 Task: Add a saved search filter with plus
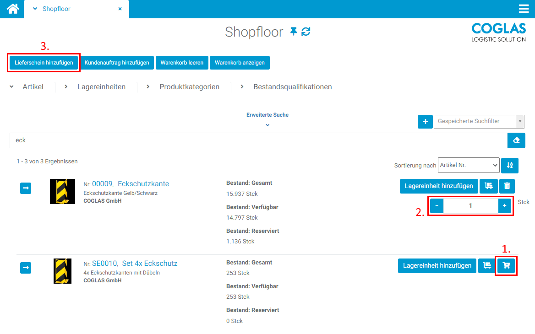pos(425,122)
